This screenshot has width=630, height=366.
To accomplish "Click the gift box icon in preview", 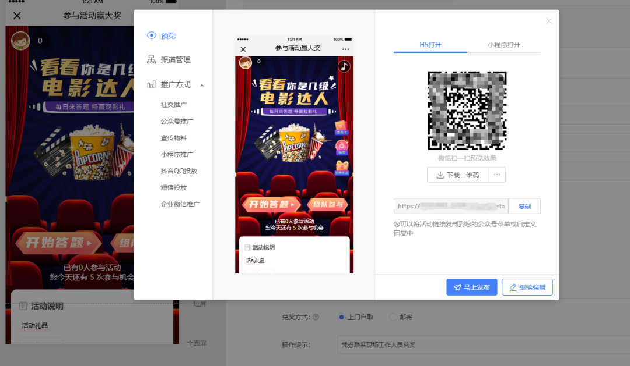I will pyautogui.click(x=342, y=167).
